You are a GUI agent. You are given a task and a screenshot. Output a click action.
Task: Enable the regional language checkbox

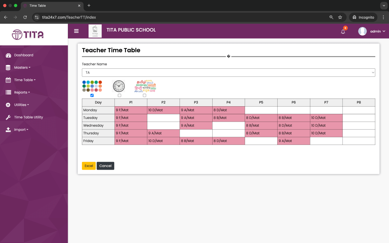tap(145, 95)
